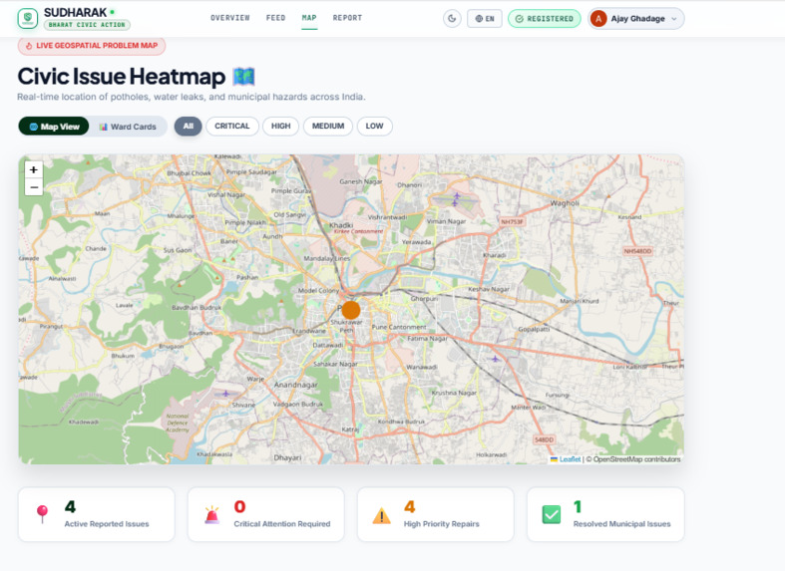785x571 pixels.
Task: Open the Report tab
Action: [347, 18]
